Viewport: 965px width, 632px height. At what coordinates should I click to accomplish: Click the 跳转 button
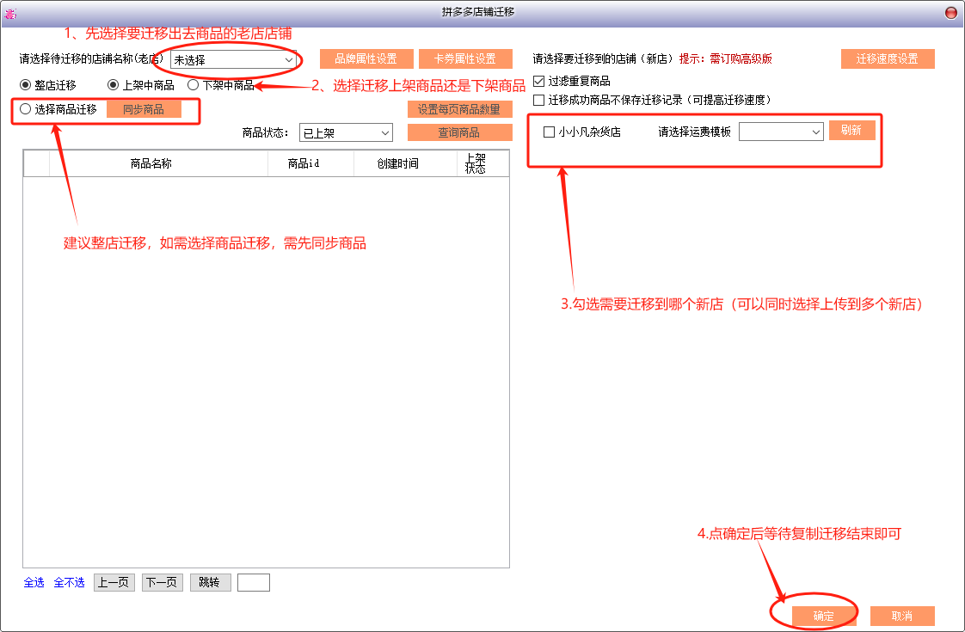click(210, 582)
